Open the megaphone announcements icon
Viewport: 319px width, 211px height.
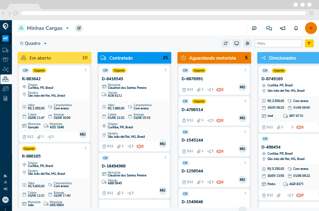point(283,28)
